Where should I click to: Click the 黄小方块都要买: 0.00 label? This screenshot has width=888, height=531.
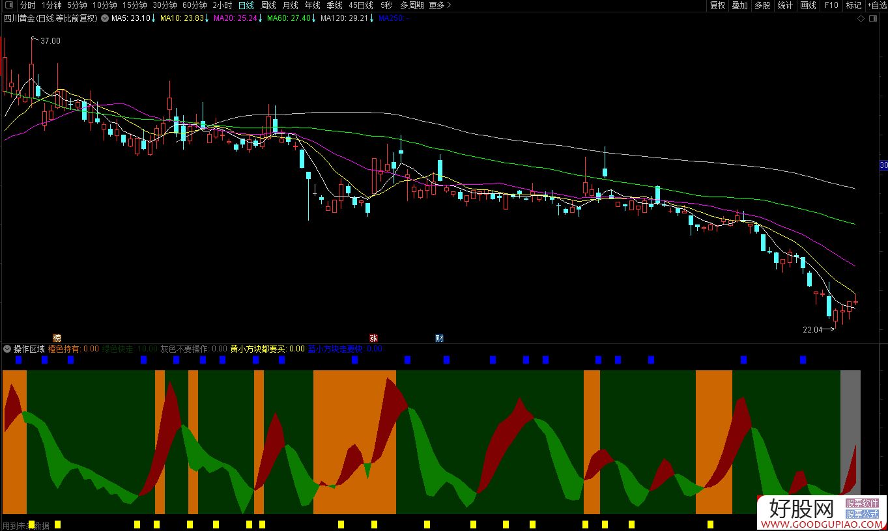pos(267,349)
